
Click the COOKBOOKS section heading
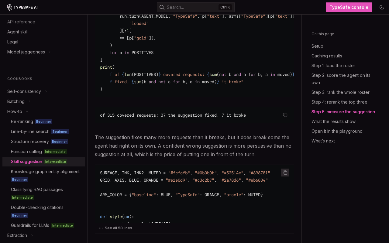tap(20, 79)
